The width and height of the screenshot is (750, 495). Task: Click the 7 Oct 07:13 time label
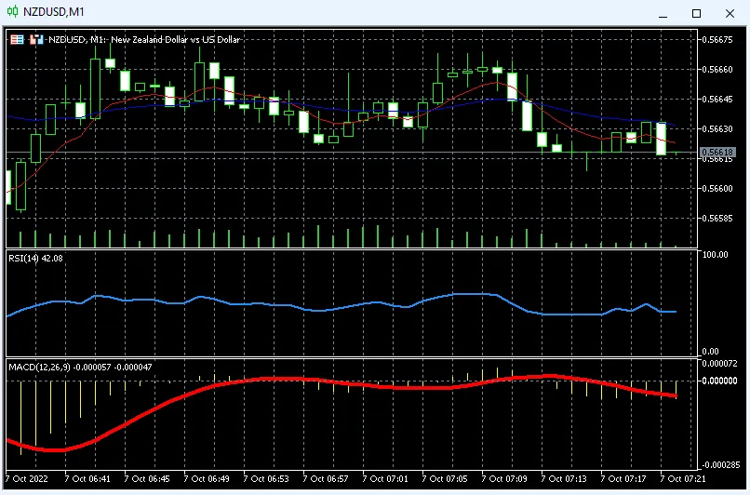[x=564, y=479]
